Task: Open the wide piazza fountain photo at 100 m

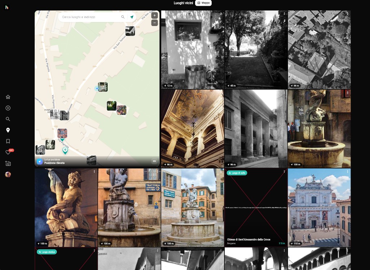Action: click(x=193, y=208)
